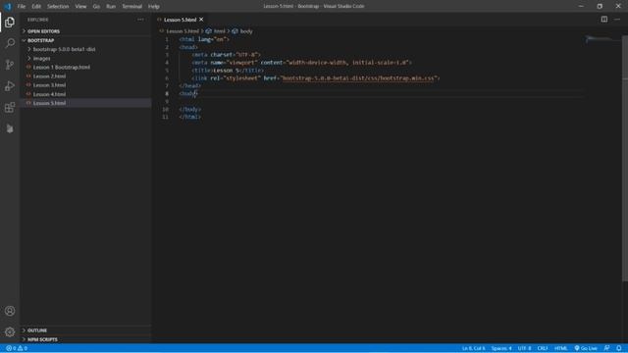Open the Extensions view icon

(x=10, y=107)
